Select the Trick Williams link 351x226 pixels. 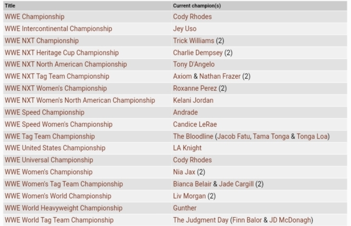click(194, 41)
